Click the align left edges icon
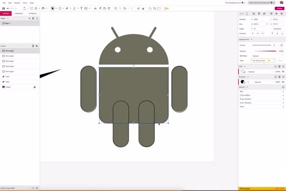Image resolution: width=286 pixels, height=191 pixels. point(254,14)
